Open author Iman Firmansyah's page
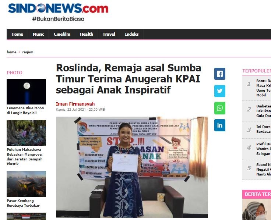 click(x=75, y=104)
